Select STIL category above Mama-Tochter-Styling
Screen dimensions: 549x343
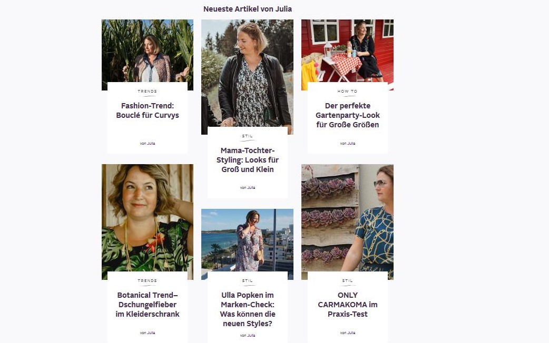tap(248, 136)
